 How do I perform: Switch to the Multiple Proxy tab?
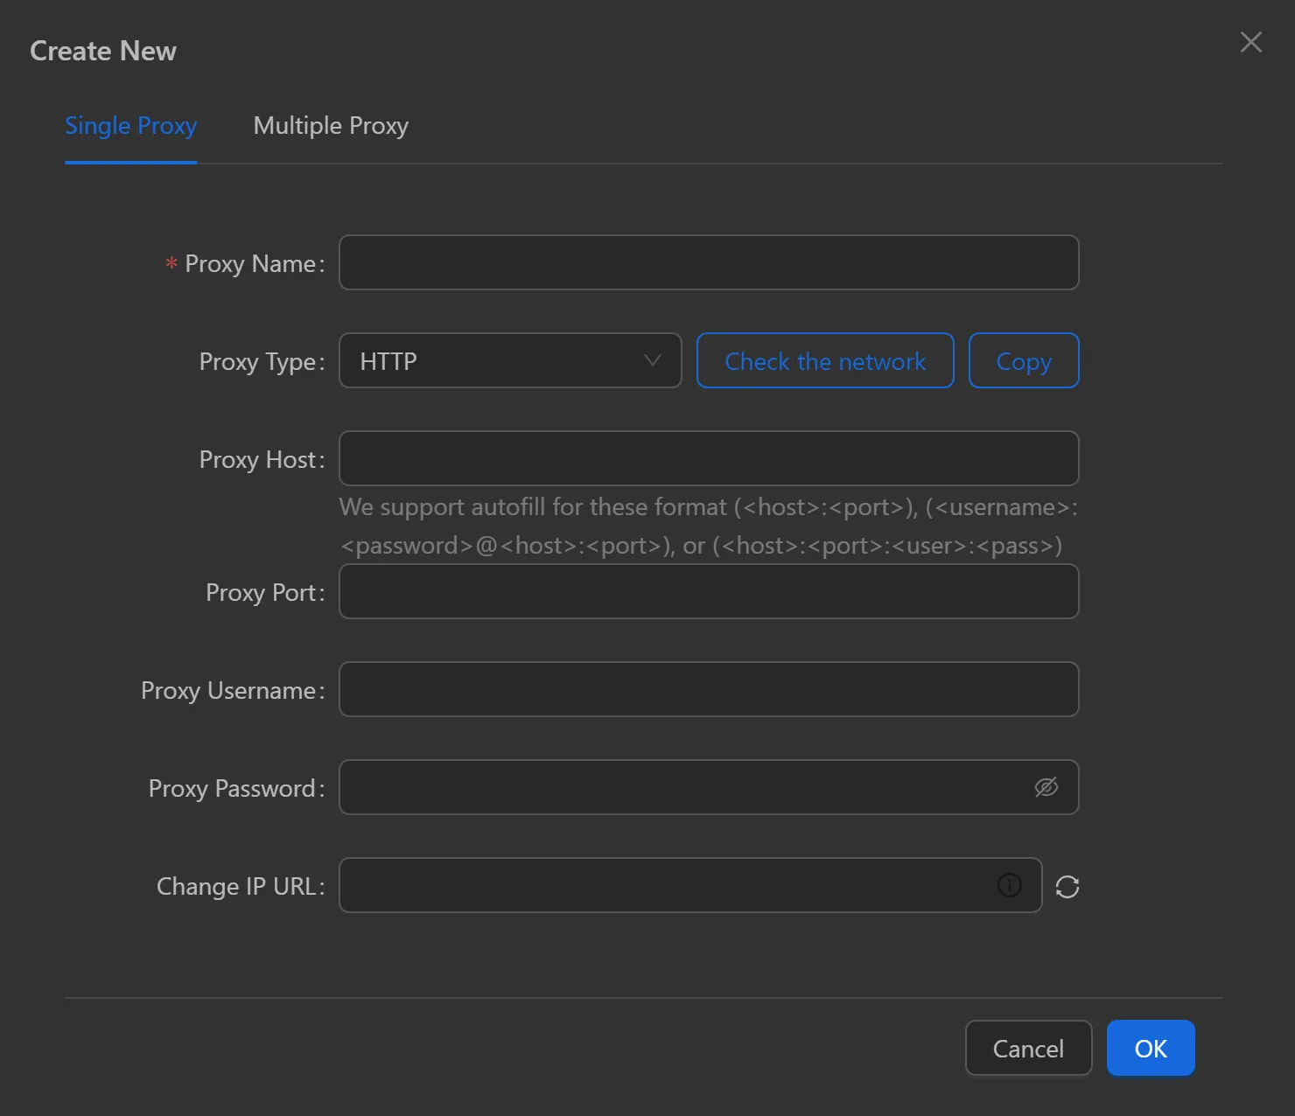pos(330,125)
